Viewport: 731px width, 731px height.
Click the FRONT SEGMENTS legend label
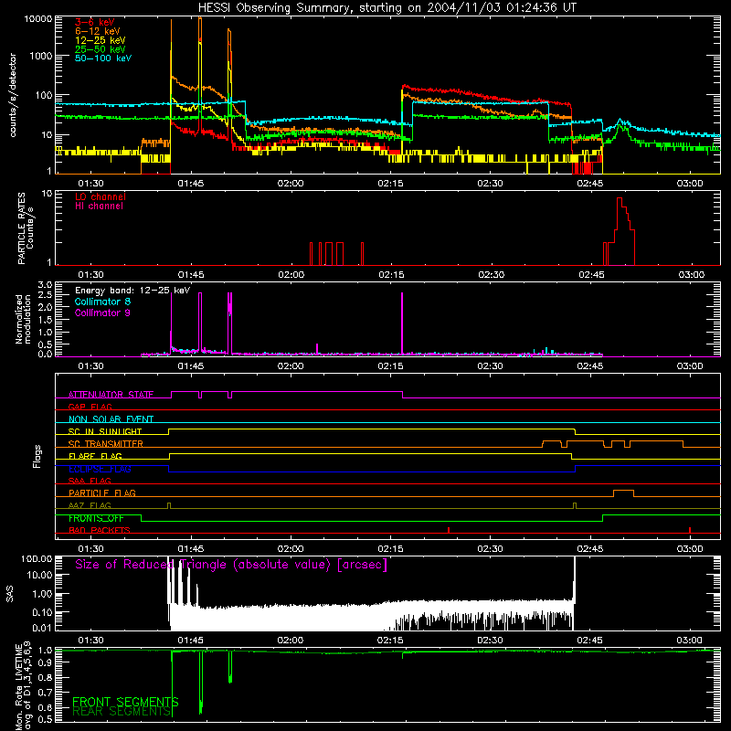[x=125, y=702]
